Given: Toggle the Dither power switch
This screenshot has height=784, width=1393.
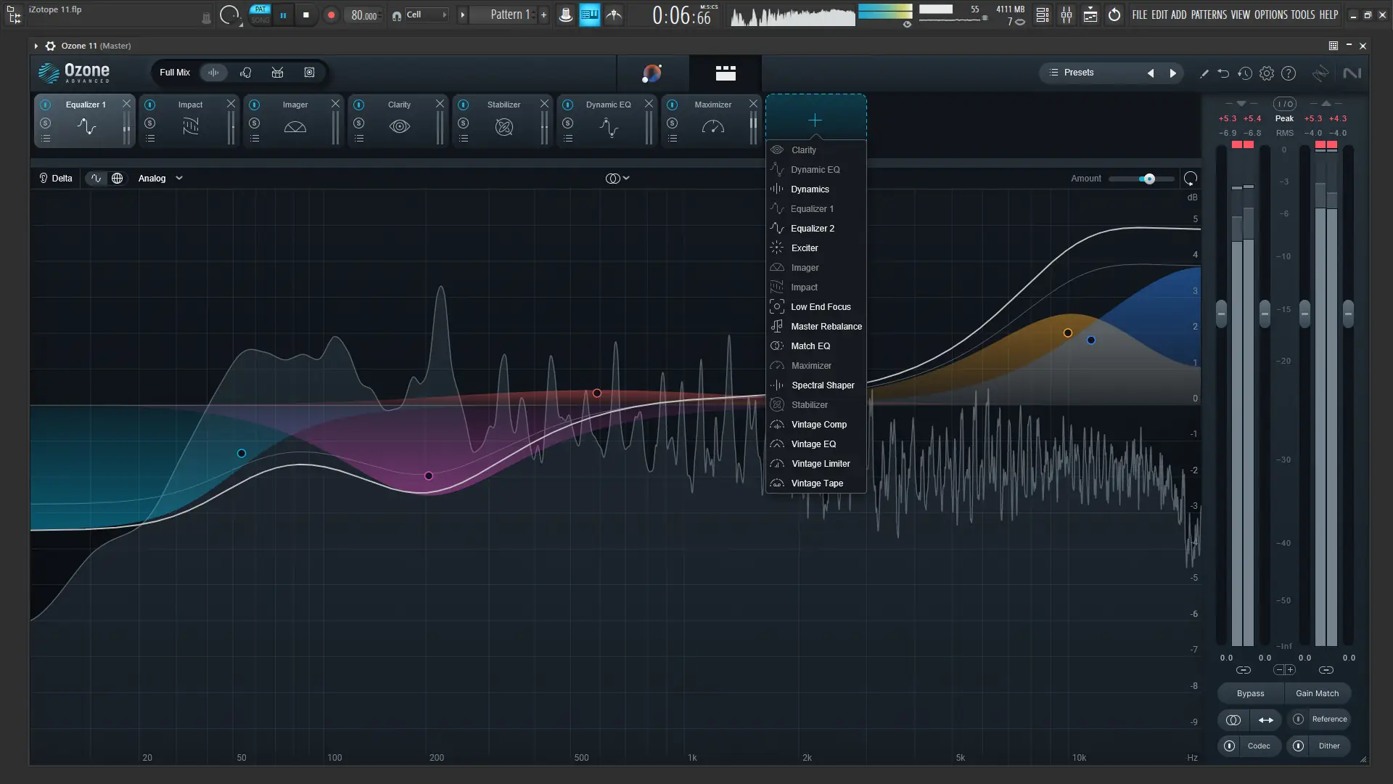Looking at the screenshot, I should tap(1299, 746).
